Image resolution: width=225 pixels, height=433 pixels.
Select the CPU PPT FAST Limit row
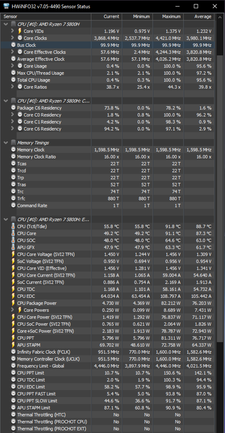[x=107, y=394]
